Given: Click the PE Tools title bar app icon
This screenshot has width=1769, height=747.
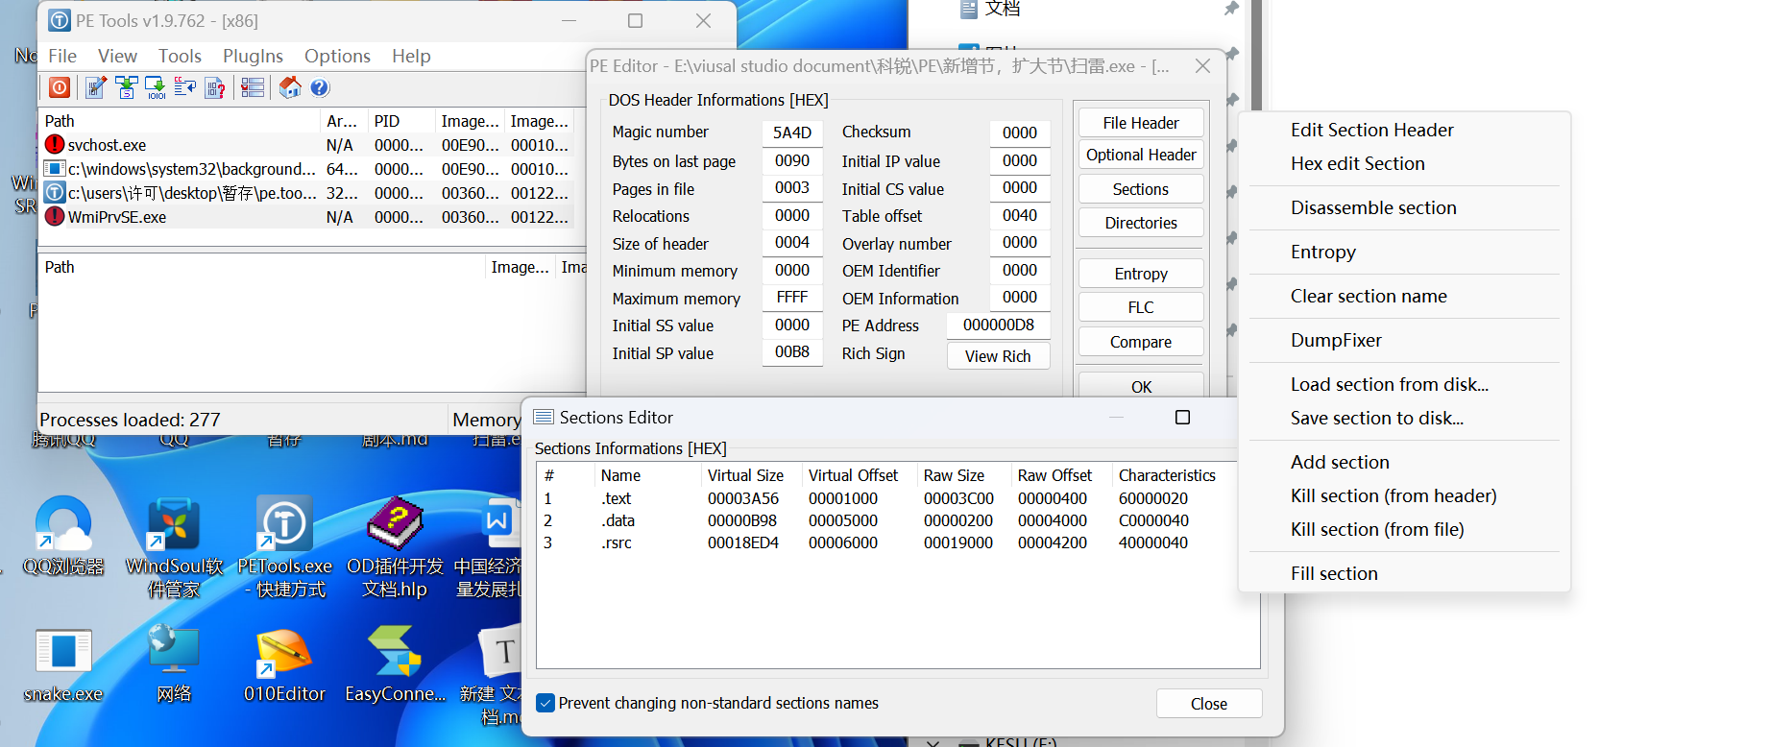Looking at the screenshot, I should pos(60,20).
